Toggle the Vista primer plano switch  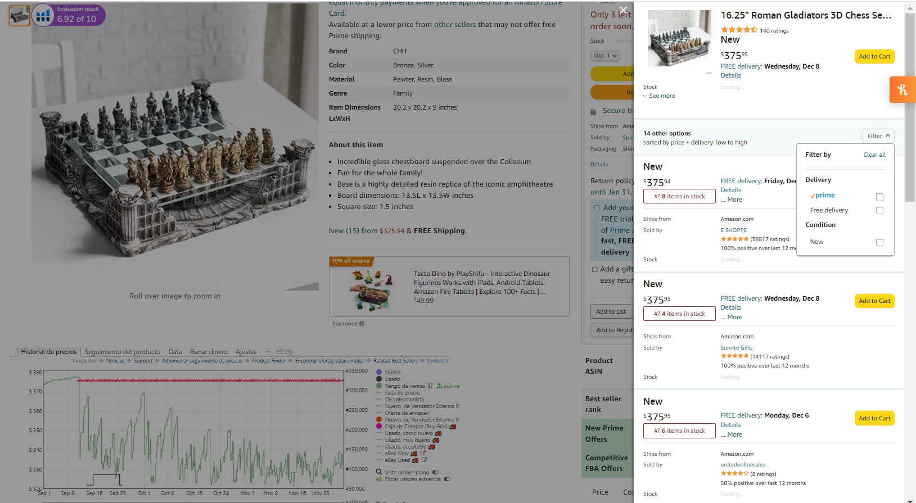coord(435,473)
